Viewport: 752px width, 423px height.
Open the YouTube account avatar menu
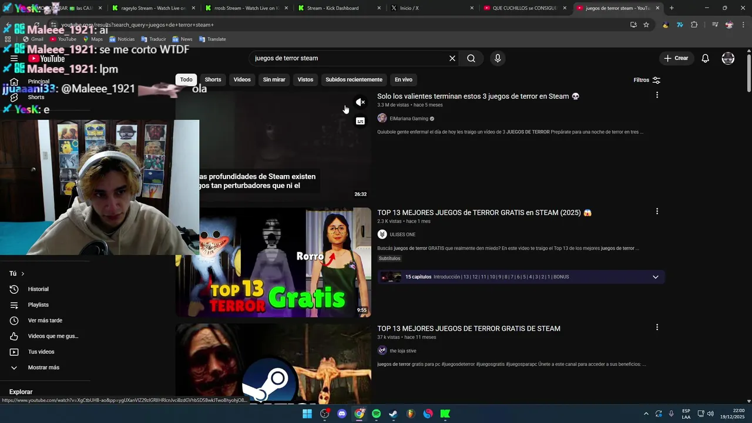pos(728,58)
